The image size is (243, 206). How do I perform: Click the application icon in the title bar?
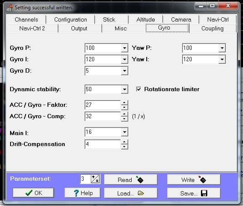click(9, 8)
